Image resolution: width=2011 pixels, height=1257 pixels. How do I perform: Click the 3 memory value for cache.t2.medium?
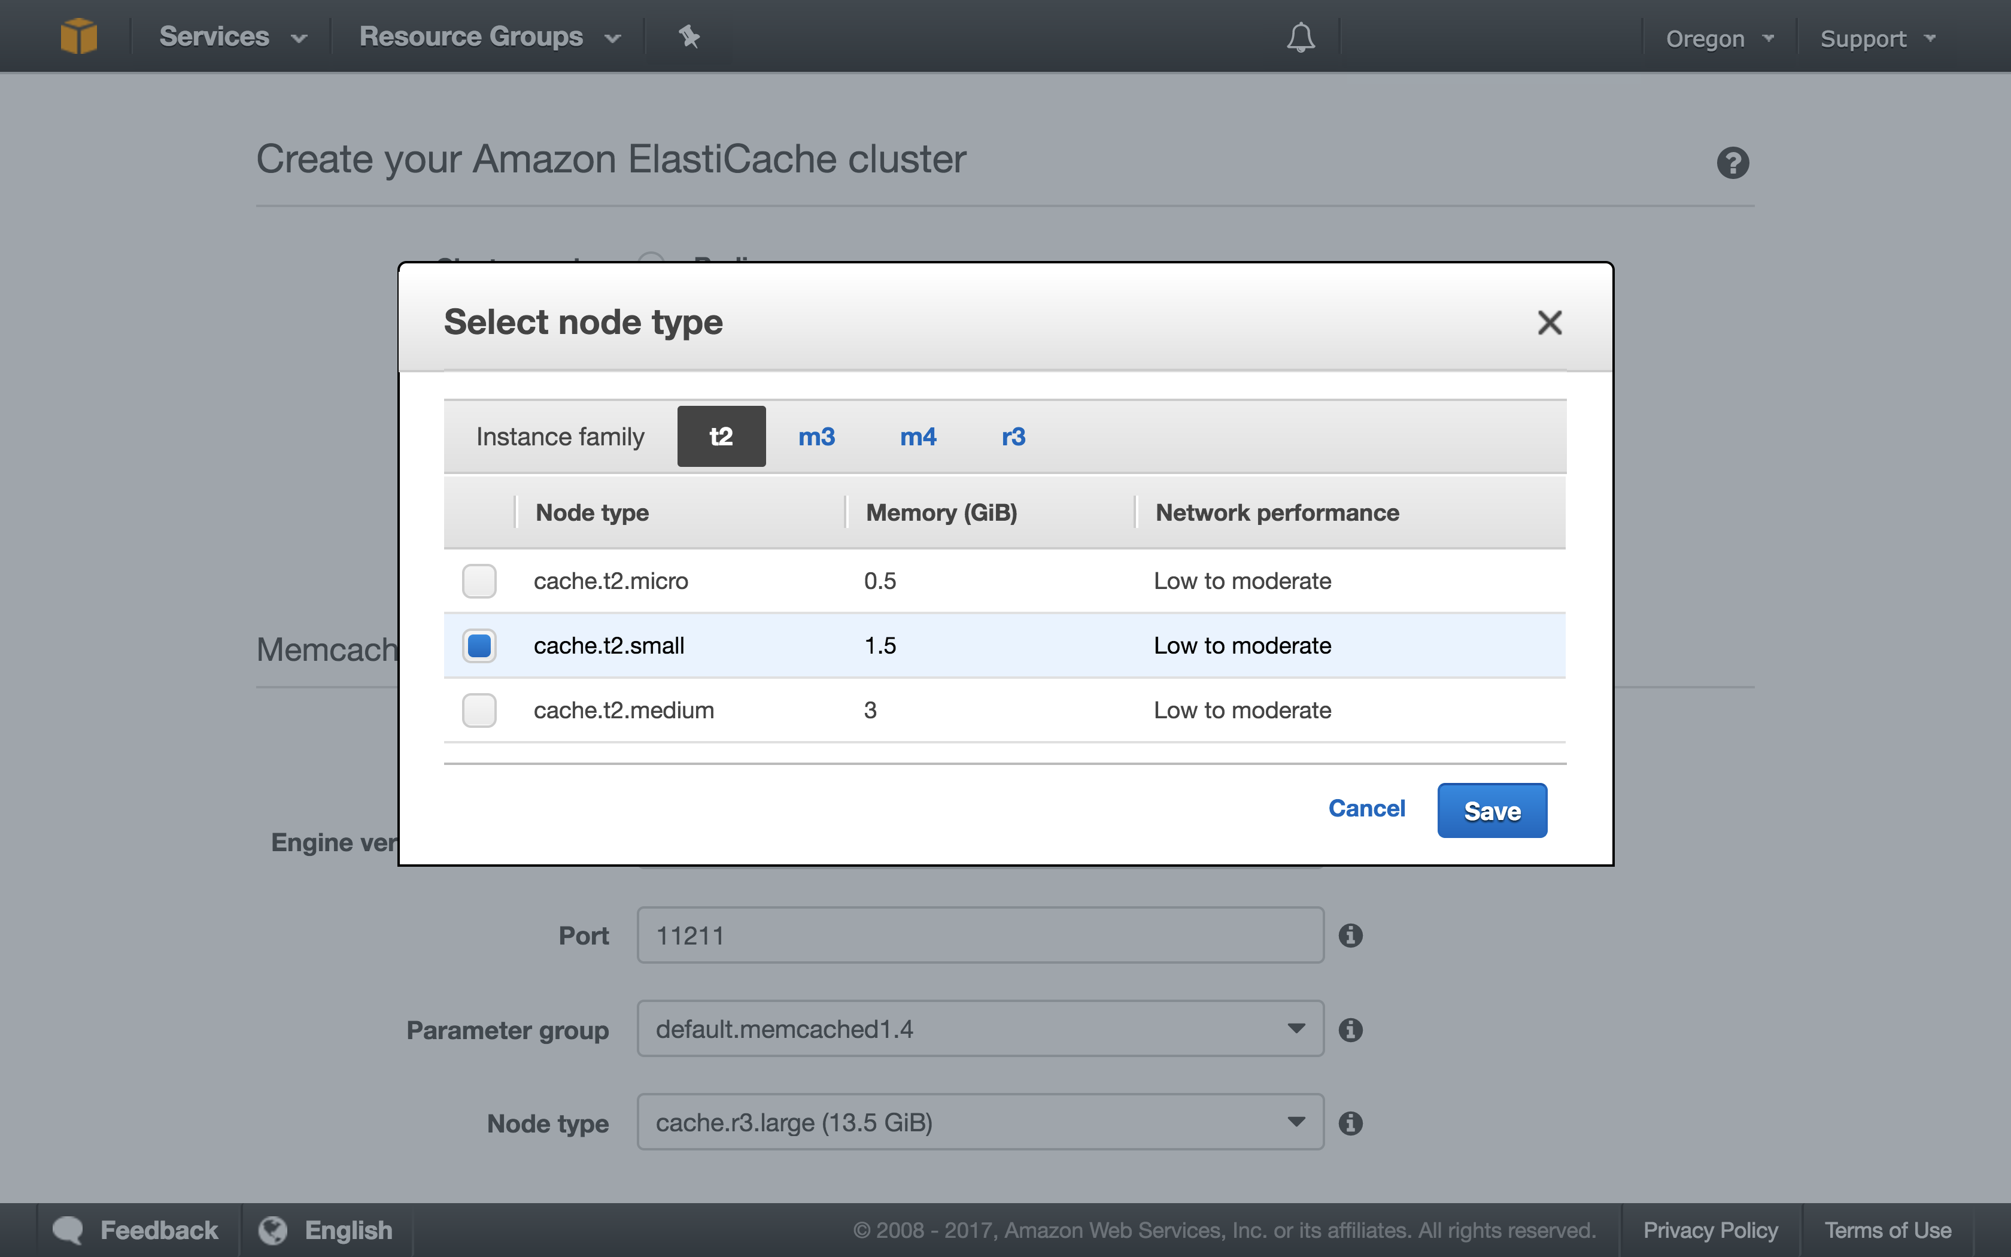pyautogui.click(x=870, y=711)
